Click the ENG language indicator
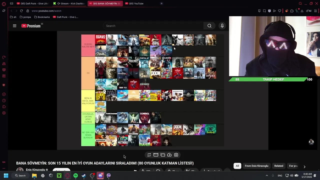The image size is (320, 180). tap(280, 175)
